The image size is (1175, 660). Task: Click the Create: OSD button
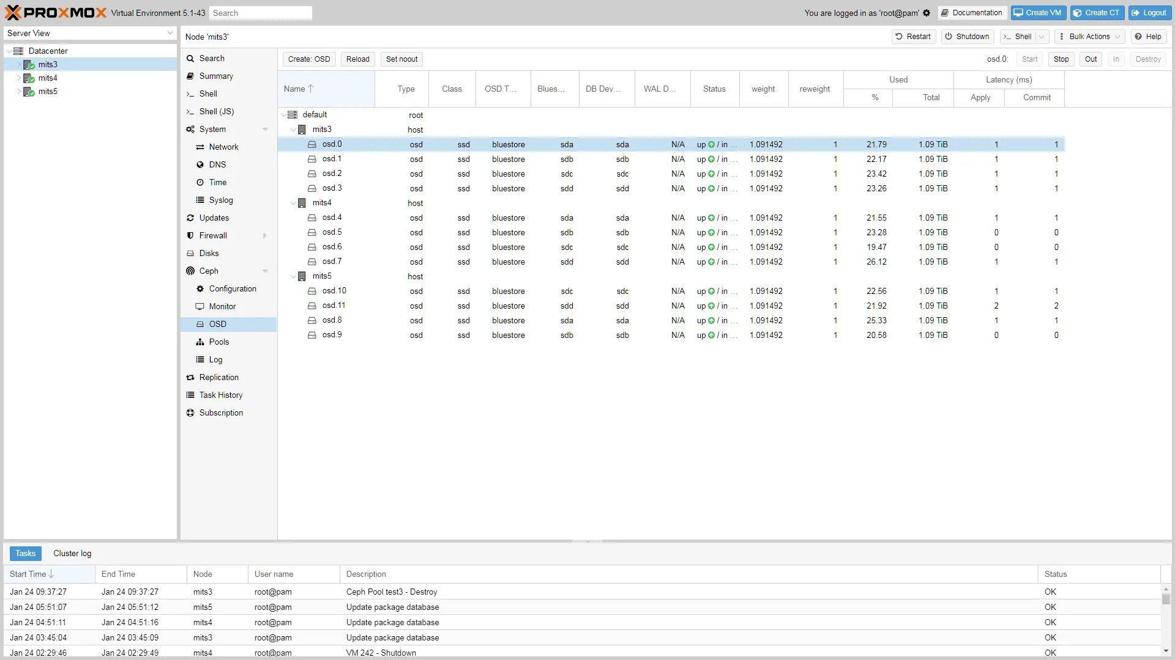(x=308, y=59)
